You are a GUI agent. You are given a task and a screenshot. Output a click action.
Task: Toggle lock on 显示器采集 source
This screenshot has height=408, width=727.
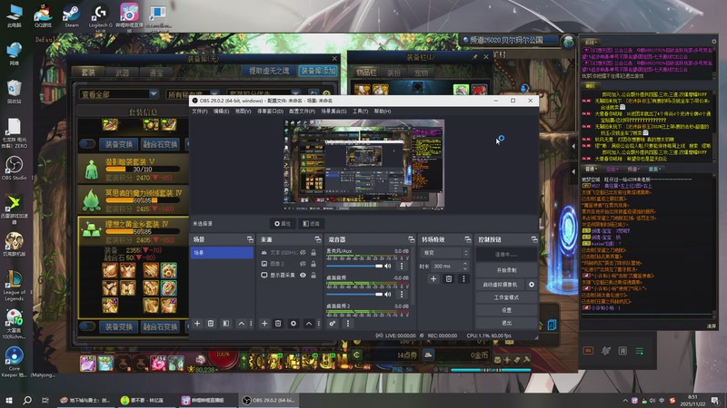[314, 275]
